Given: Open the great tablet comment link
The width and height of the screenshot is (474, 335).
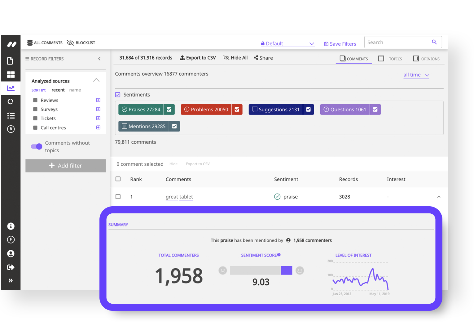Looking at the screenshot, I should pyautogui.click(x=179, y=197).
